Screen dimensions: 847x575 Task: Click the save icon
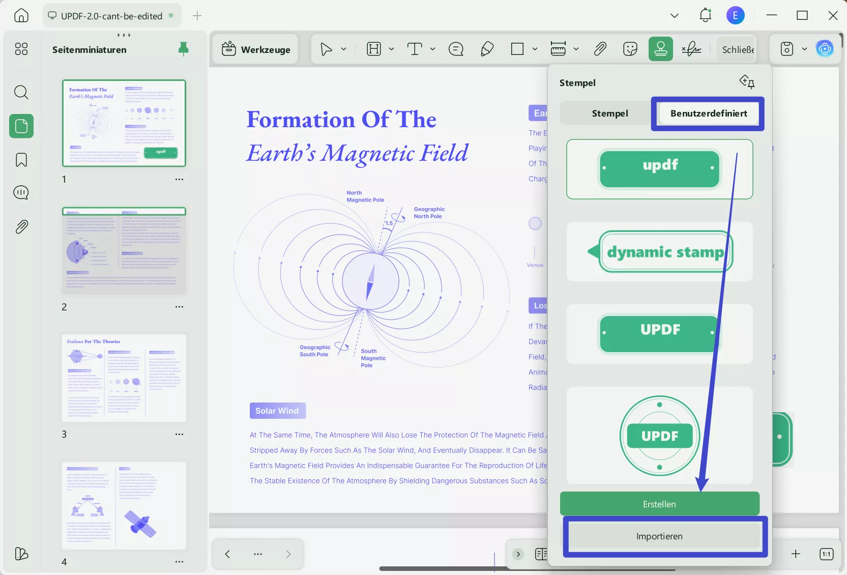787,49
